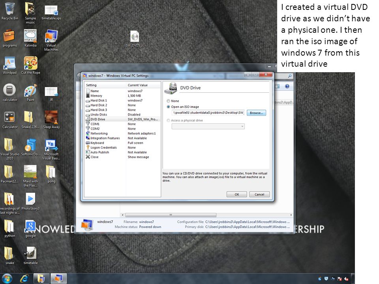This screenshot has width=379, height=284.
Task: Open the Windows Start button
Action: (x=7, y=279)
